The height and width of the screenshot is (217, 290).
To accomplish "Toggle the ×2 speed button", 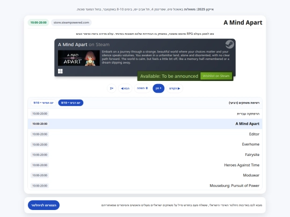I will [112, 88].
